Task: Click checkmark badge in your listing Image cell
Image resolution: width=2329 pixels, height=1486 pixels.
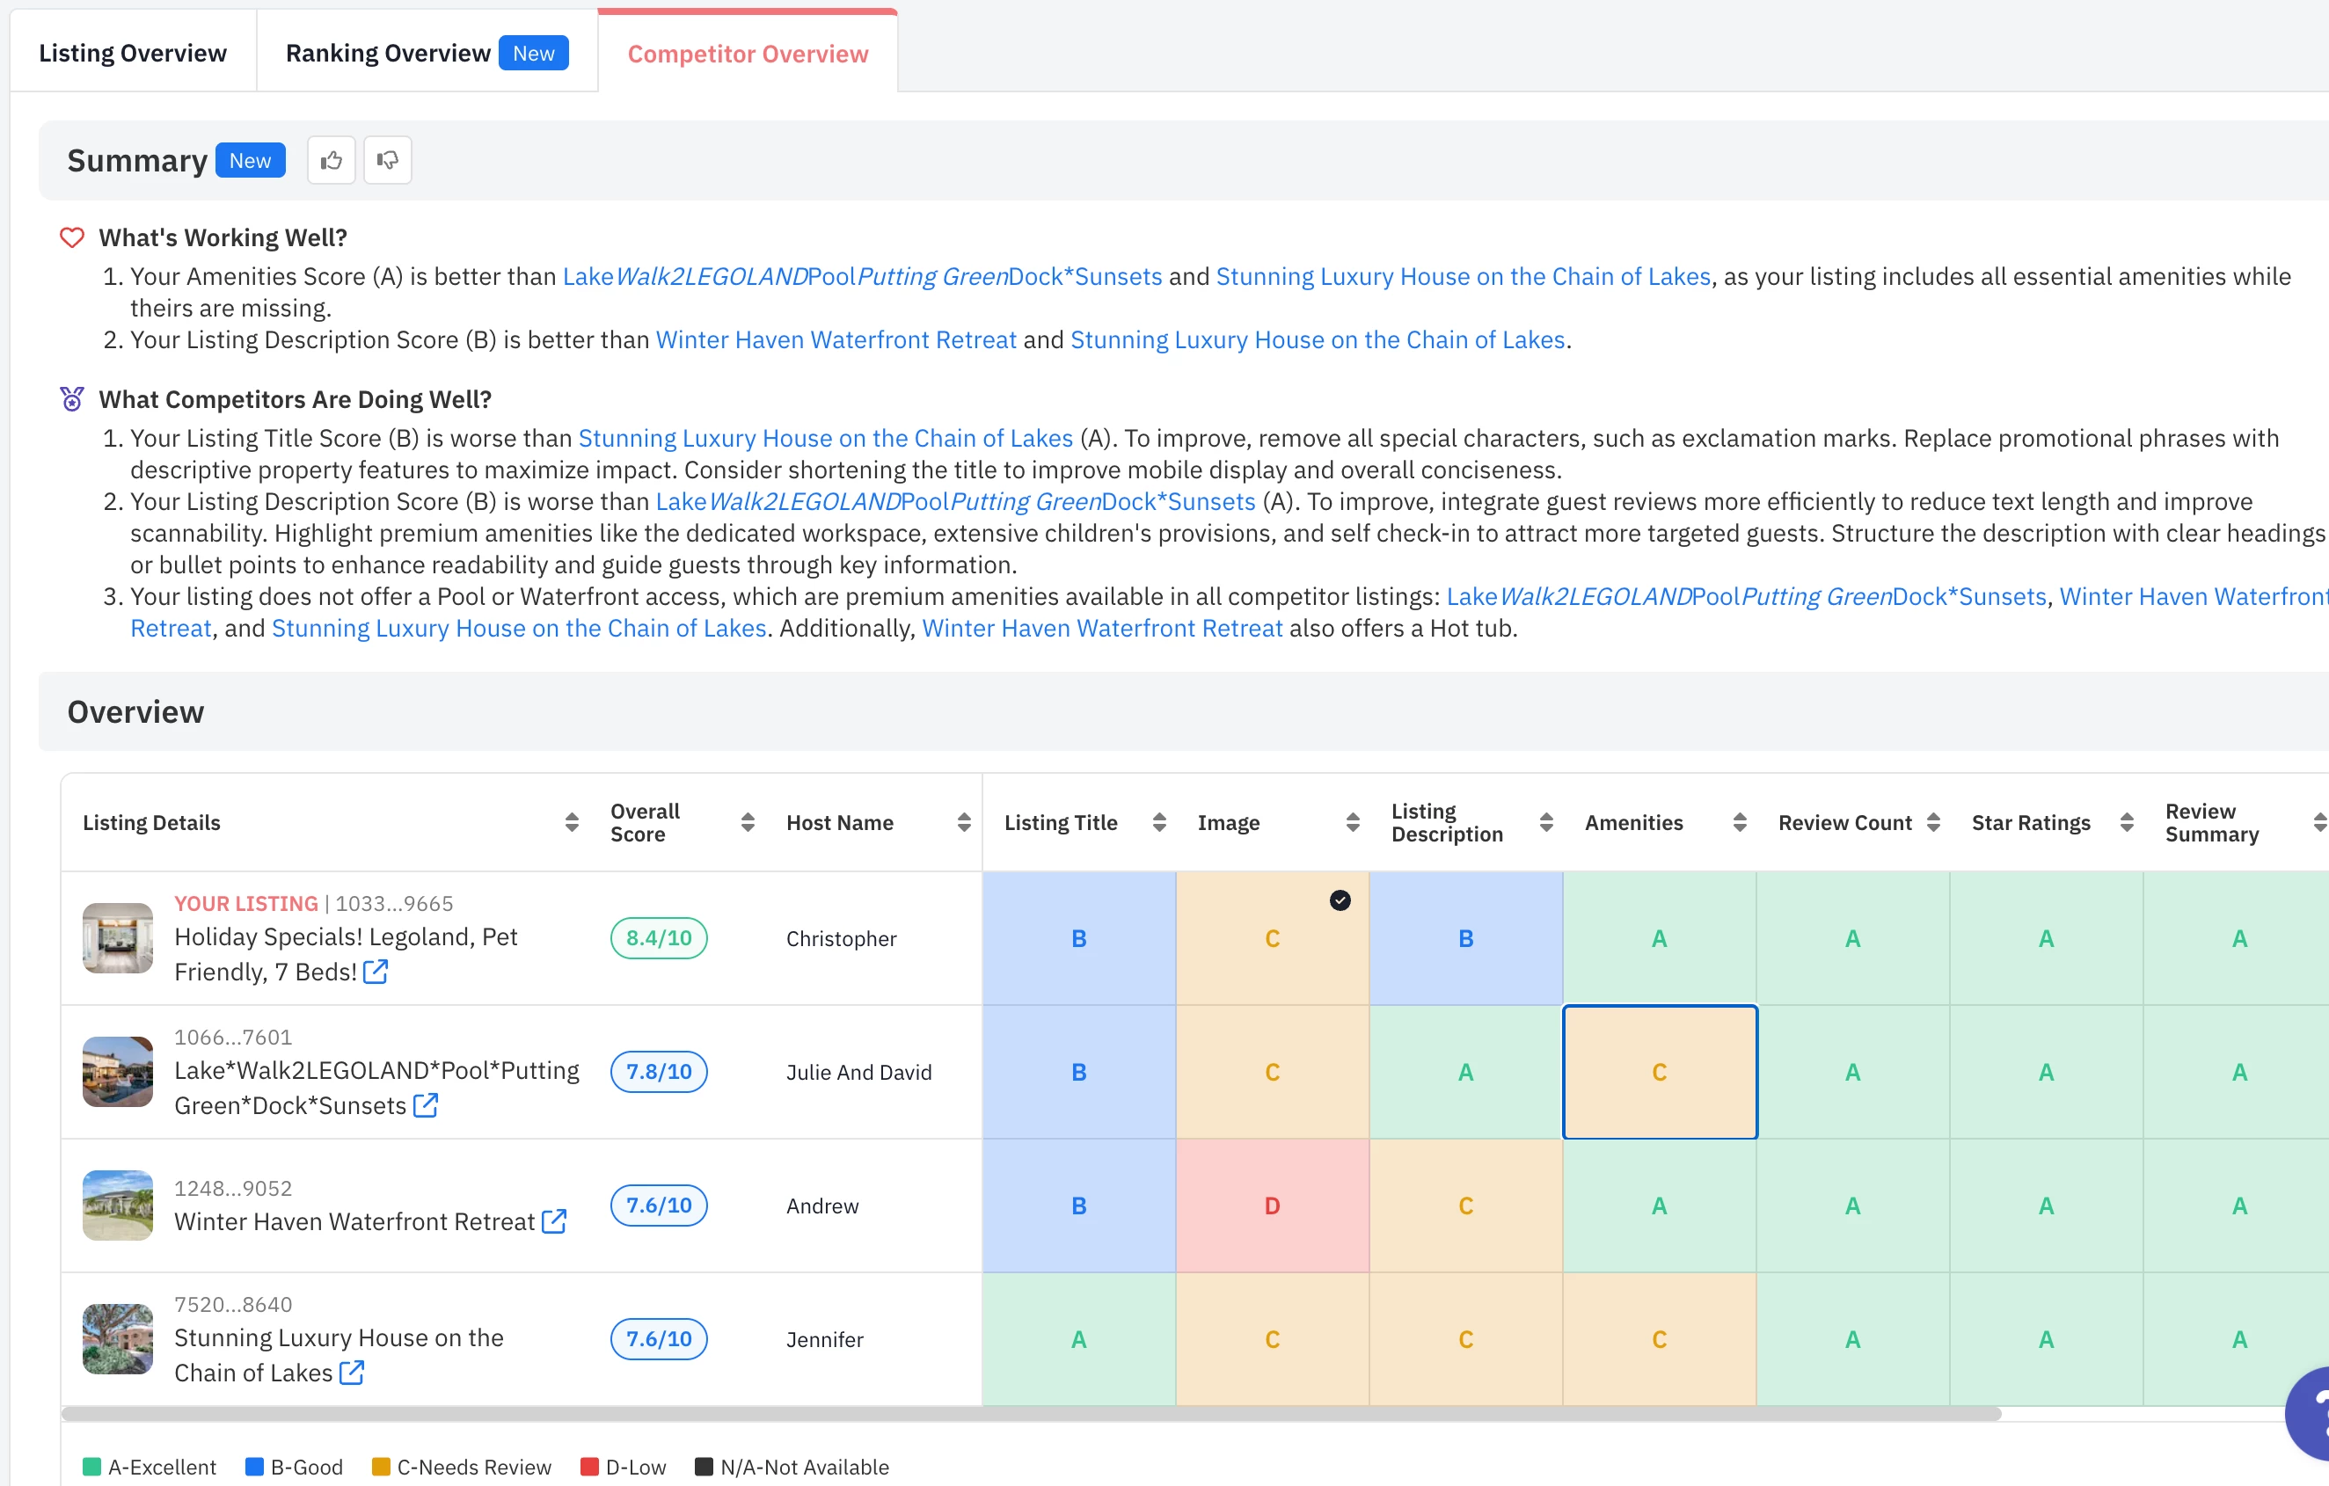Action: [x=1340, y=900]
